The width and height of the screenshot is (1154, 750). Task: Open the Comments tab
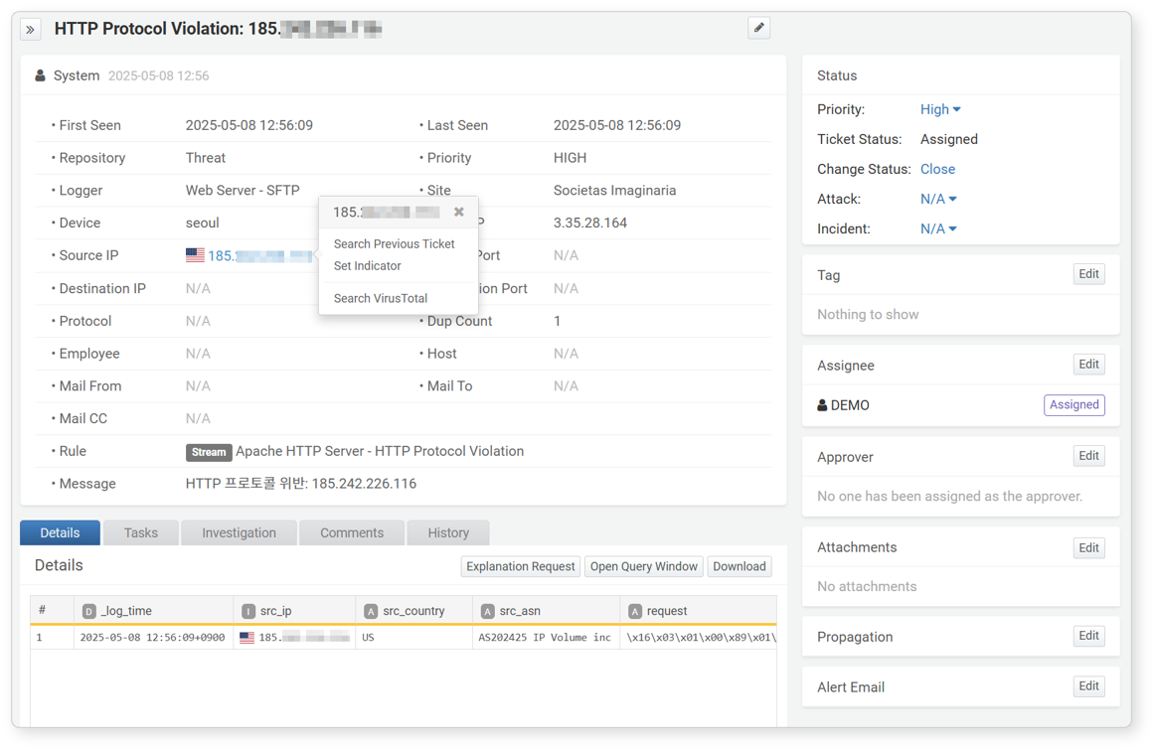(352, 533)
